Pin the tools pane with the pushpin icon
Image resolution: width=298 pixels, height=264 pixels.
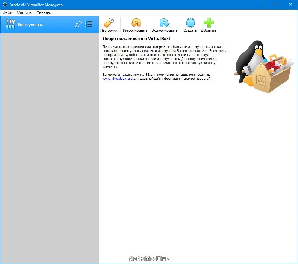[x=78, y=24]
